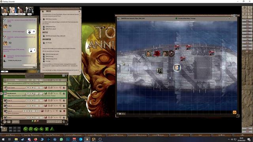The width and height of the screenshot is (253, 142).
Task: Click the Pirate Captain initiative field
Action: (28, 88)
